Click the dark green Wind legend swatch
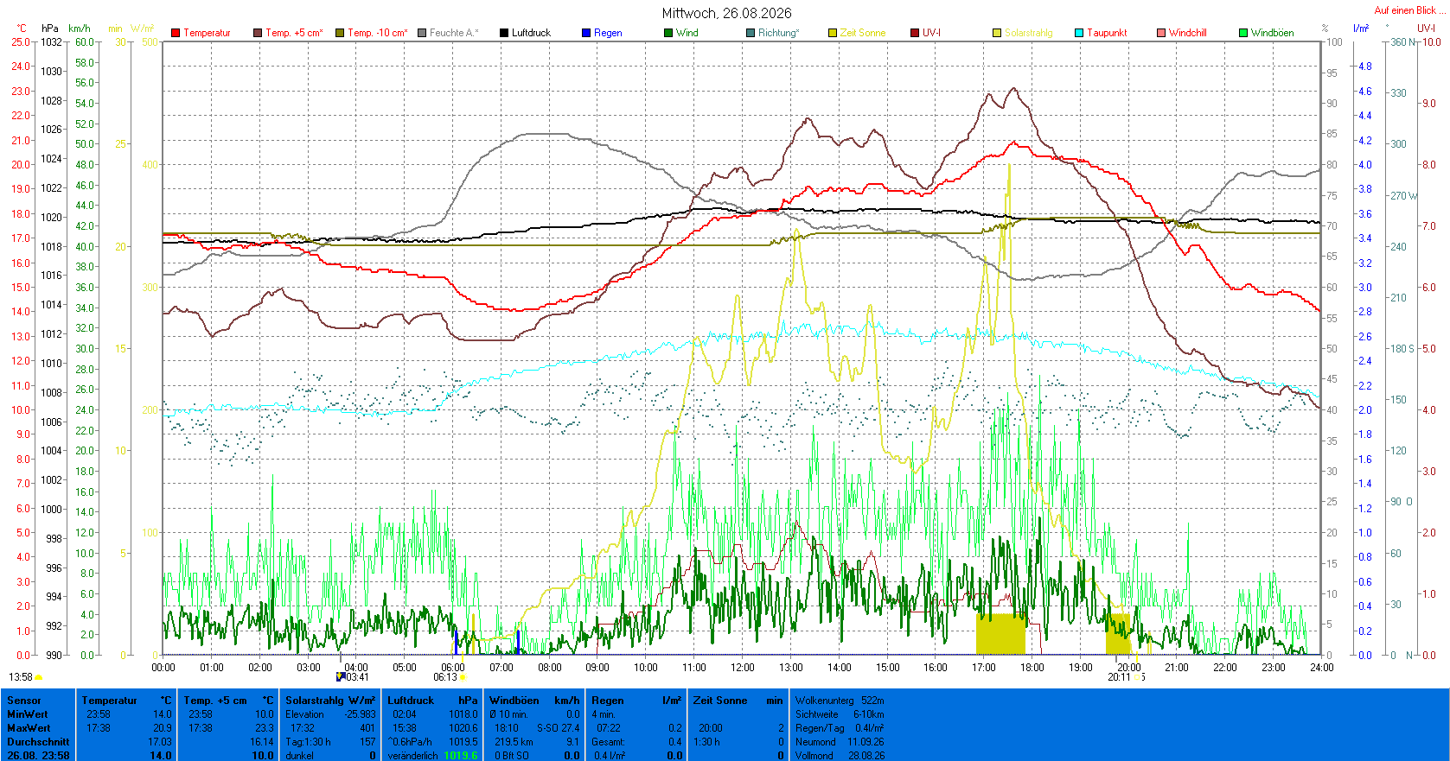The width and height of the screenshot is (1450, 761). [x=668, y=33]
